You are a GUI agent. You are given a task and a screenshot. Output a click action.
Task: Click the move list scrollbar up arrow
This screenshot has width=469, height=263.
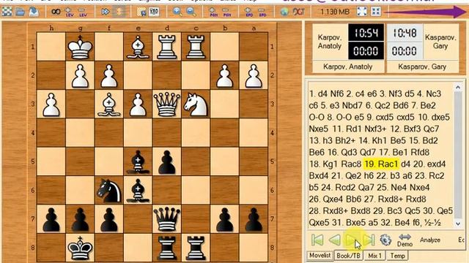458,88
